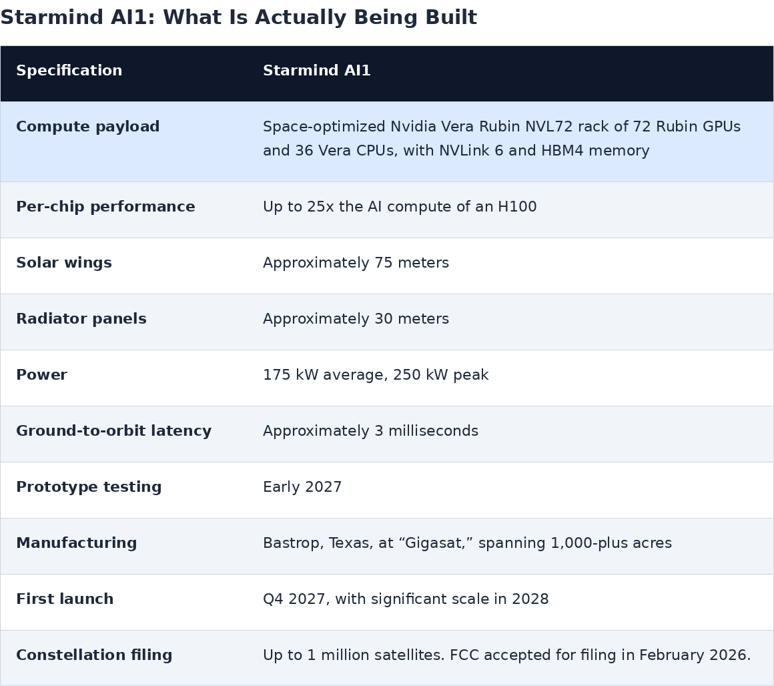Screen dimensions: 774x686
Task: Click the '175 kW average, 250 kW peak' value
Action: click(376, 375)
